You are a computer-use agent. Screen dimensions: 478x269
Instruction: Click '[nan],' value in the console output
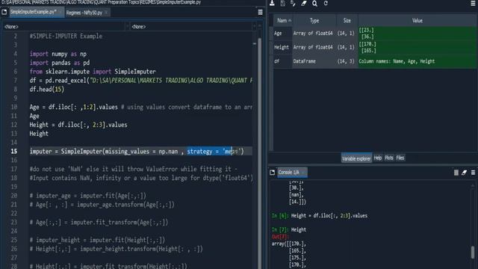point(296,195)
